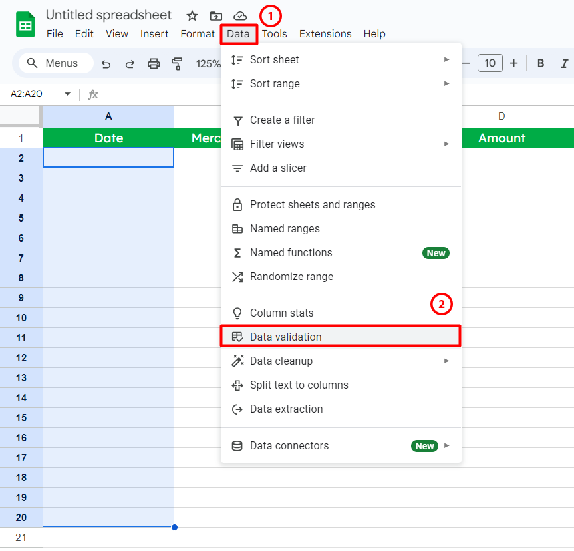Select row 20 header
The height and width of the screenshot is (551, 574).
[x=21, y=517]
